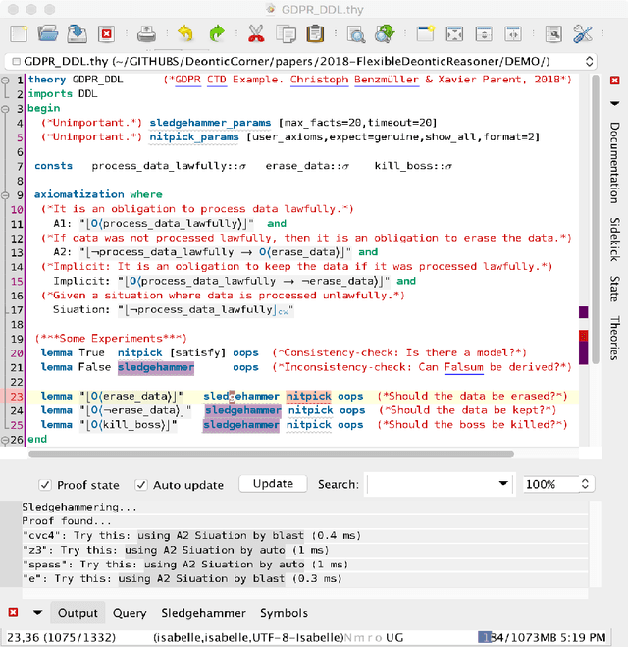Screen dimensions: 628x647
Task: Open the Sidekick side panel
Action: 614,239
